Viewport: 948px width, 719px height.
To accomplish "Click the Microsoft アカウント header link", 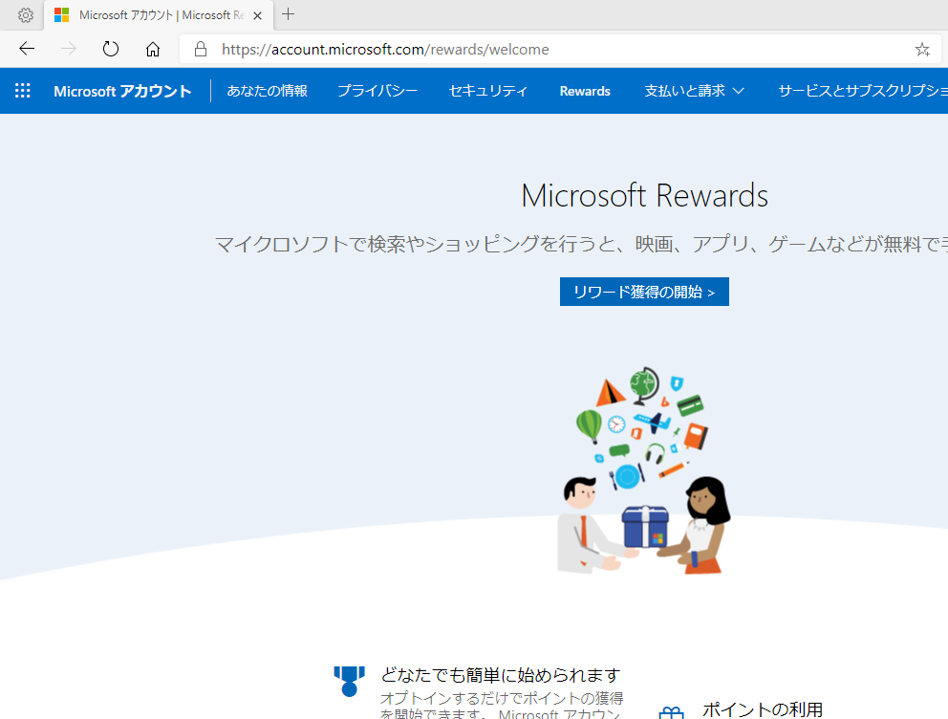I will point(122,91).
